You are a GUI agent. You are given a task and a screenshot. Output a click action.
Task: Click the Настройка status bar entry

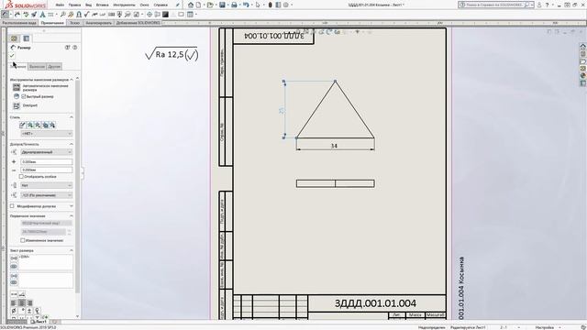click(544, 327)
